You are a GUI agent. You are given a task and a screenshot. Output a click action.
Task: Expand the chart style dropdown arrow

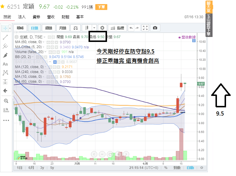[94, 28]
